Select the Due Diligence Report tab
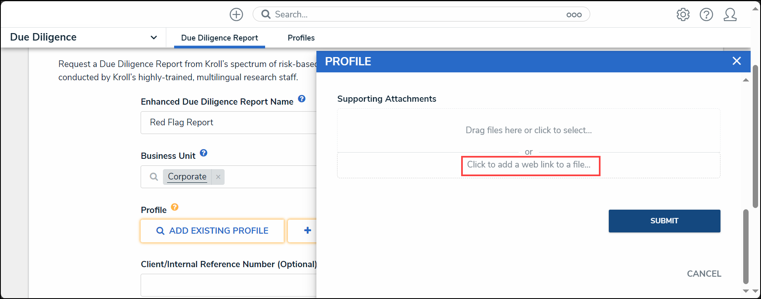The image size is (761, 299). 220,38
